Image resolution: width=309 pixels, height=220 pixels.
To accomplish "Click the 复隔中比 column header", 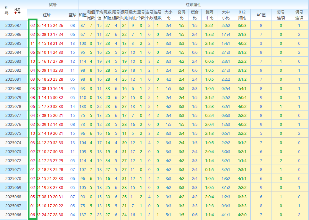I will tap(209, 15).
